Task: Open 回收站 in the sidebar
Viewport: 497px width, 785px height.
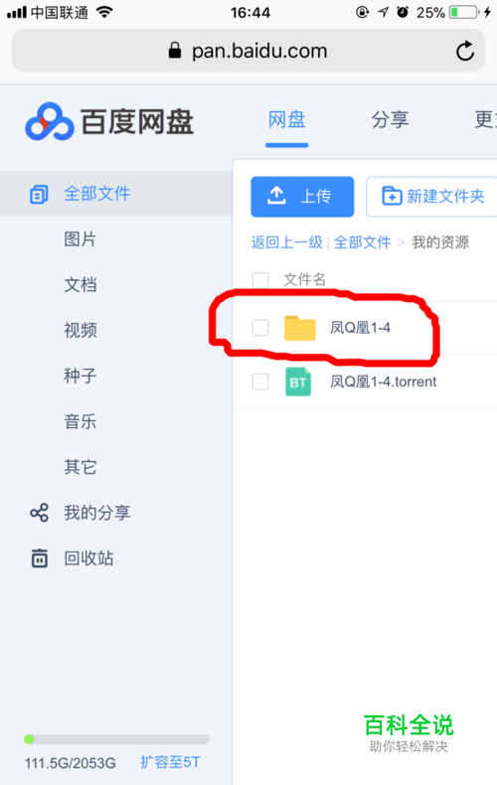Action: click(x=88, y=558)
